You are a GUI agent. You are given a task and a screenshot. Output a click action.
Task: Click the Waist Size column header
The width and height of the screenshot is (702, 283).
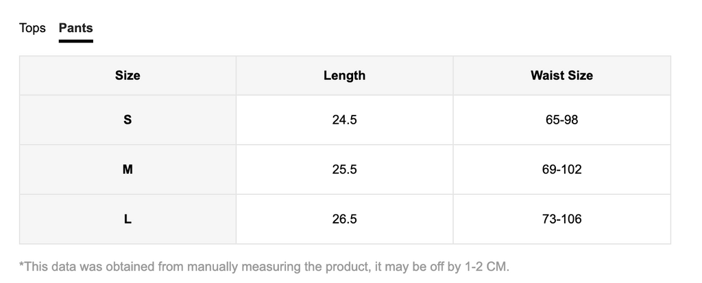[x=562, y=75]
